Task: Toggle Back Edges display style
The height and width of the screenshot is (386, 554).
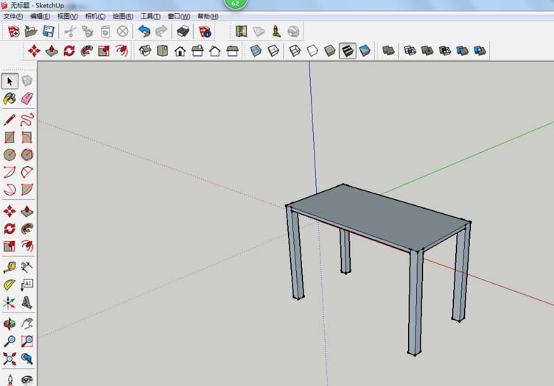Action: 273,51
